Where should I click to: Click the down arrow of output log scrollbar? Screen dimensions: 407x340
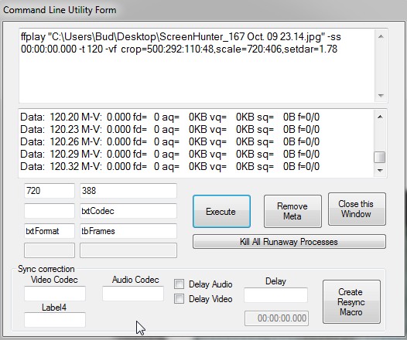pyautogui.click(x=380, y=170)
